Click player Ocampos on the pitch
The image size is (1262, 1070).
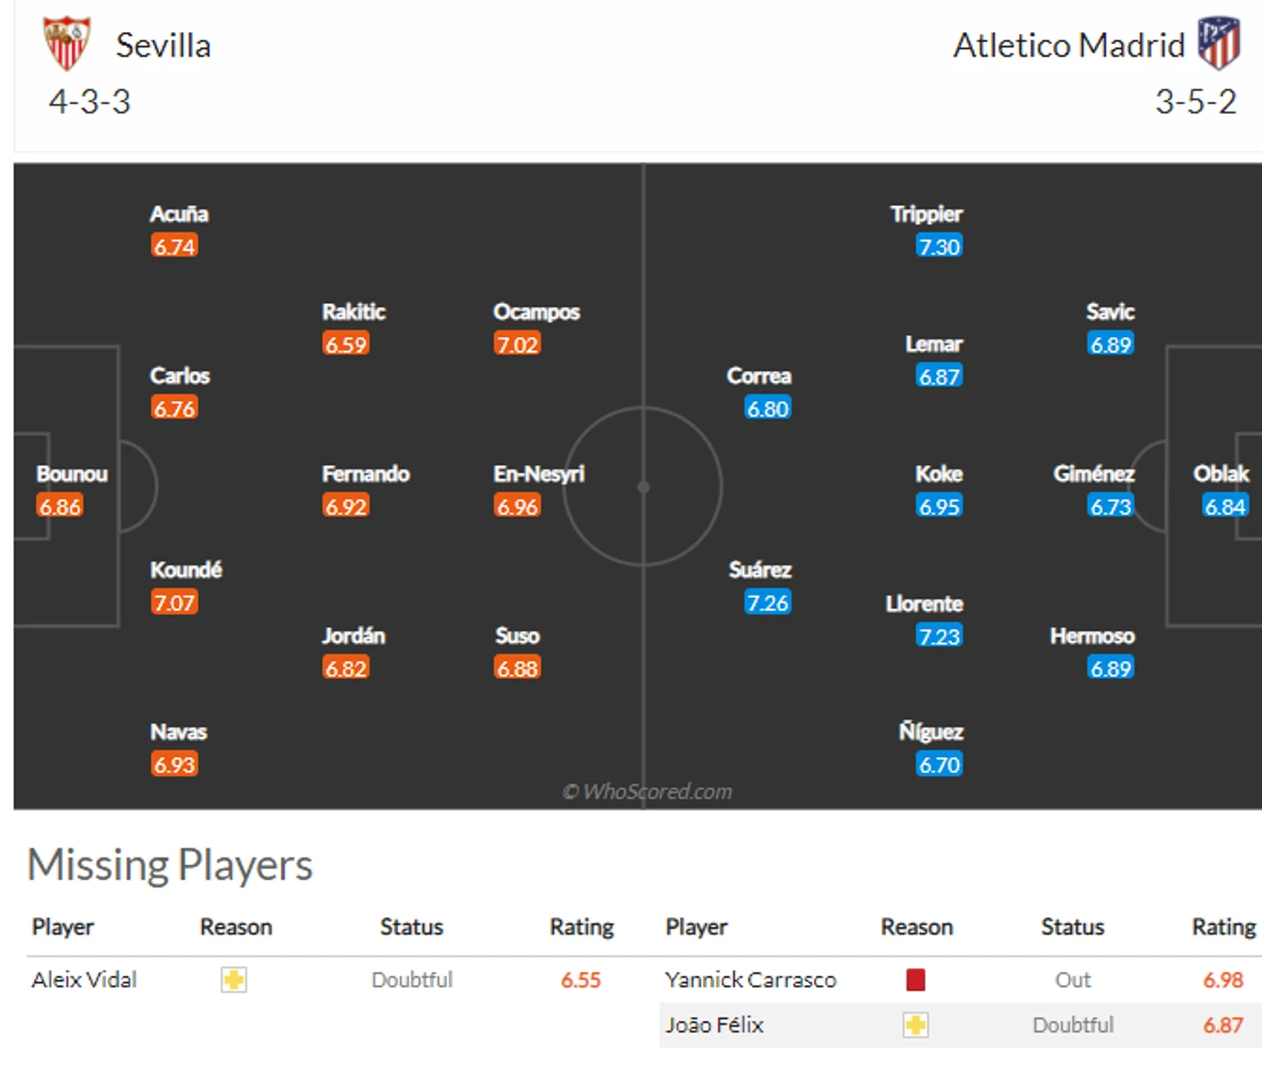click(x=536, y=312)
